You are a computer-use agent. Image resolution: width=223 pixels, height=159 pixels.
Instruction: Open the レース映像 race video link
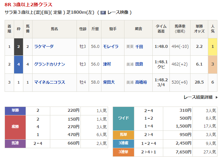[x=118, y=12]
